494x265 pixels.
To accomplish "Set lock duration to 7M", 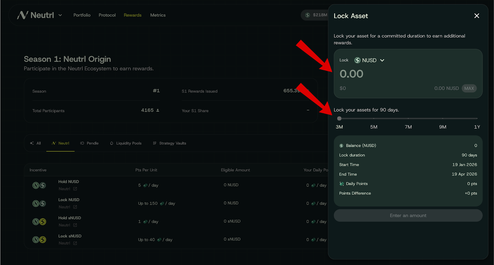I will tap(408, 127).
